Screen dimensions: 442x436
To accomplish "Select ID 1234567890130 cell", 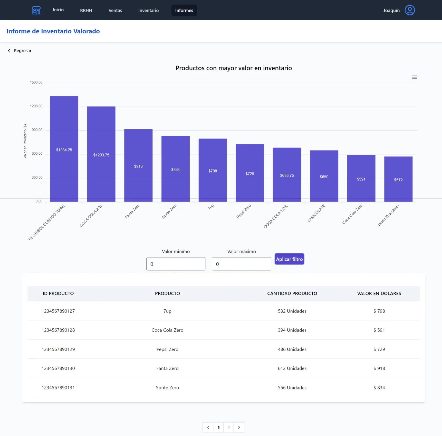I will click(58, 368).
